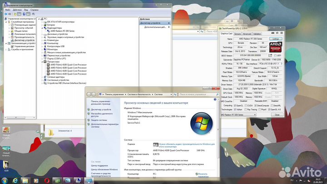Viewport: 327px width, 184px height.
Task: Open address bar history dropdown in System window
Action: pyautogui.click(x=171, y=94)
